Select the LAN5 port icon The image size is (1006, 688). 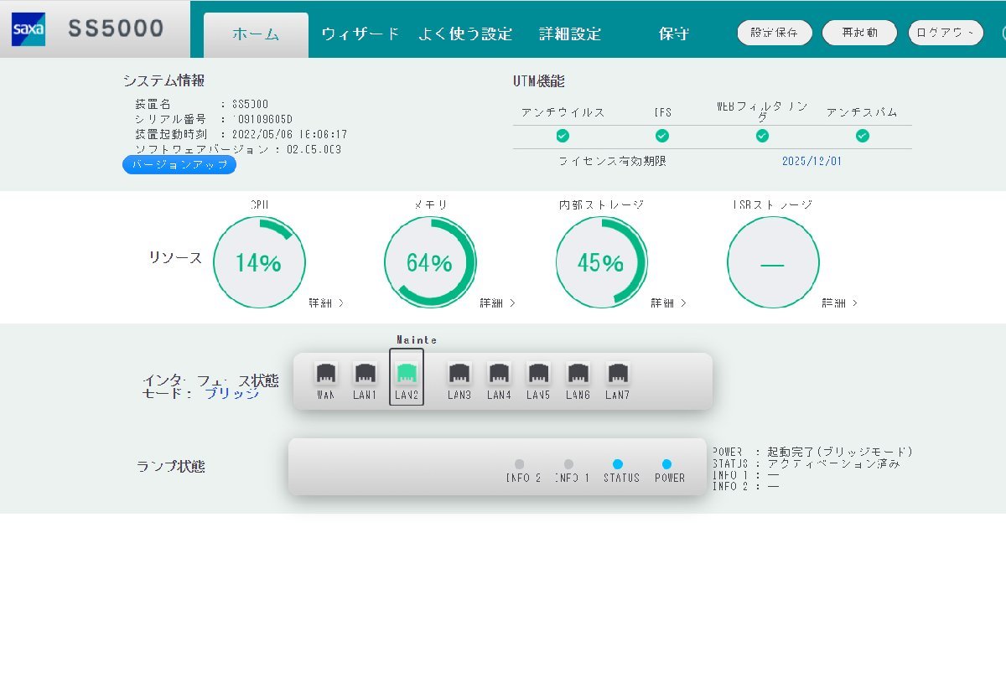pos(538,373)
